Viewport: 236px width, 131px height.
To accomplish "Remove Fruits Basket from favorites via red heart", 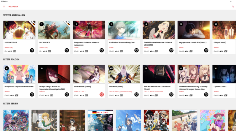I will pyautogui.click(x=102, y=95).
